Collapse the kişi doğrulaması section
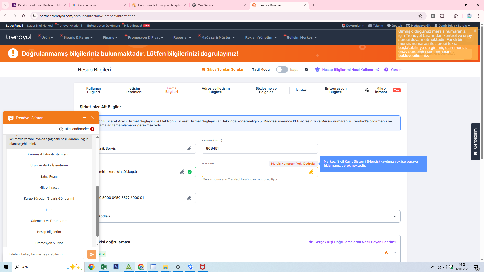The width and height of the screenshot is (484, 272). 395,252
